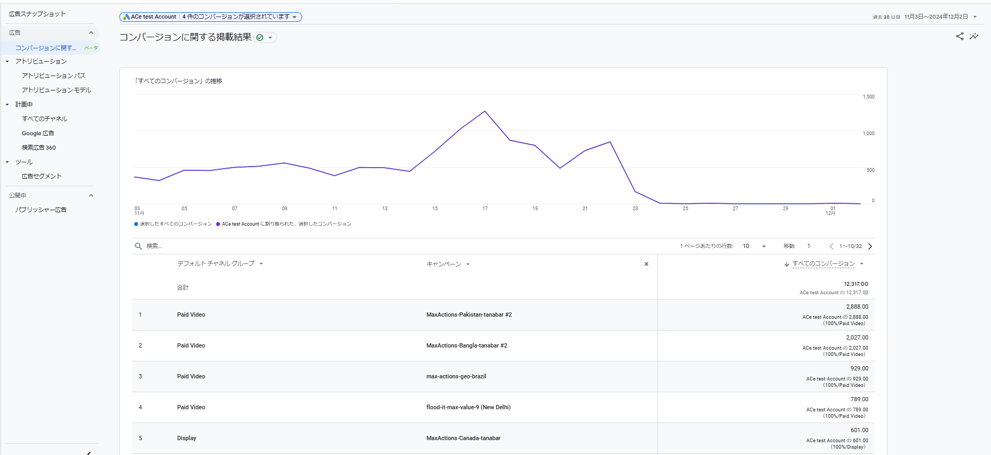Click MaxActions-Pakistan-tanabar #2 campaign

coord(469,315)
